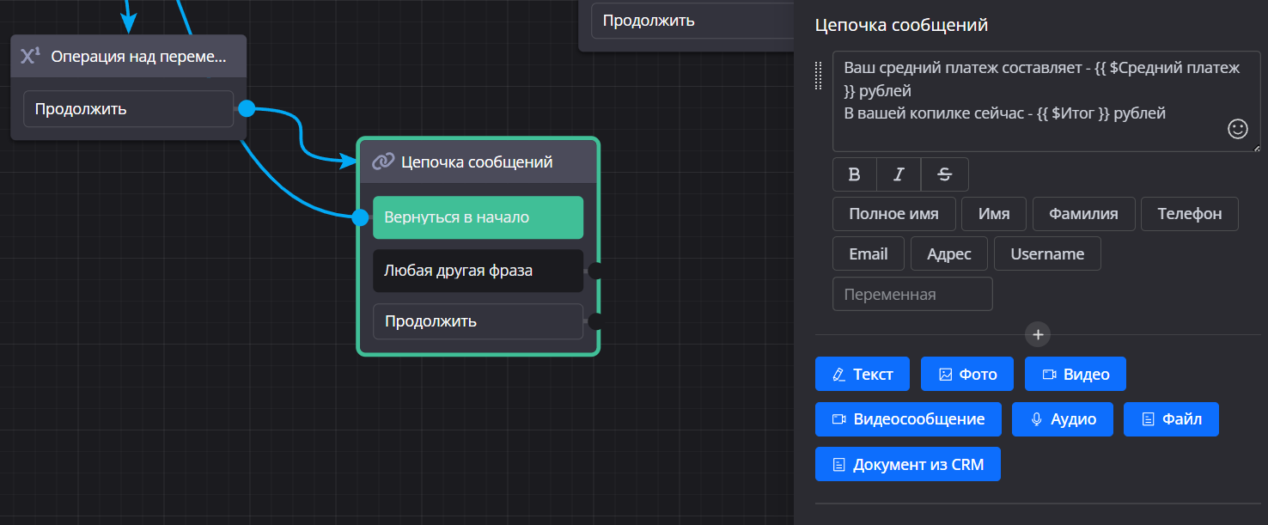Image resolution: width=1268 pixels, height=525 pixels.
Task: Add a Видео message block
Action: [1075, 374]
